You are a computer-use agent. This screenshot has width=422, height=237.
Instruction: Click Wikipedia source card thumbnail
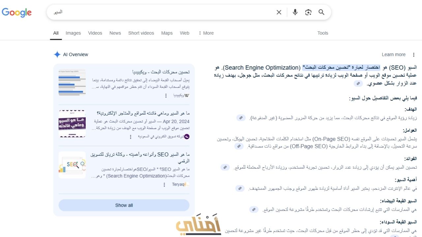coord(72,82)
